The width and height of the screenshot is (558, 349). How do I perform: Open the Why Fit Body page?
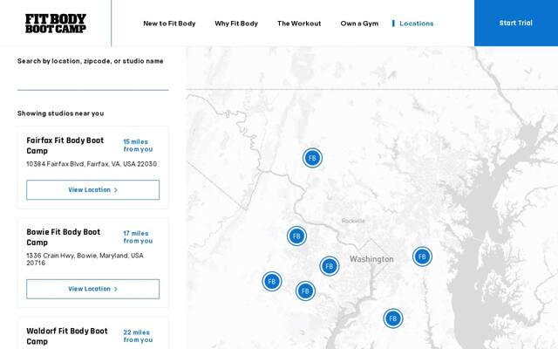236,24
